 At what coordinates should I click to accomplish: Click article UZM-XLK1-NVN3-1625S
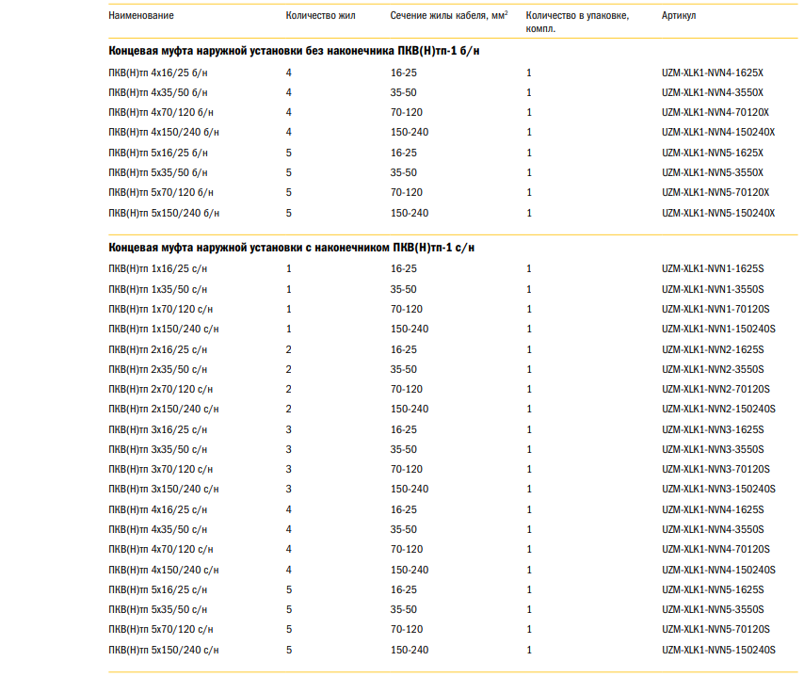click(x=713, y=429)
